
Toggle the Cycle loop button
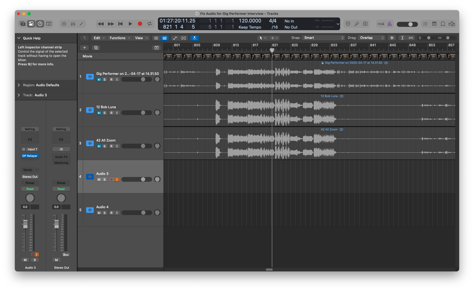pos(150,24)
